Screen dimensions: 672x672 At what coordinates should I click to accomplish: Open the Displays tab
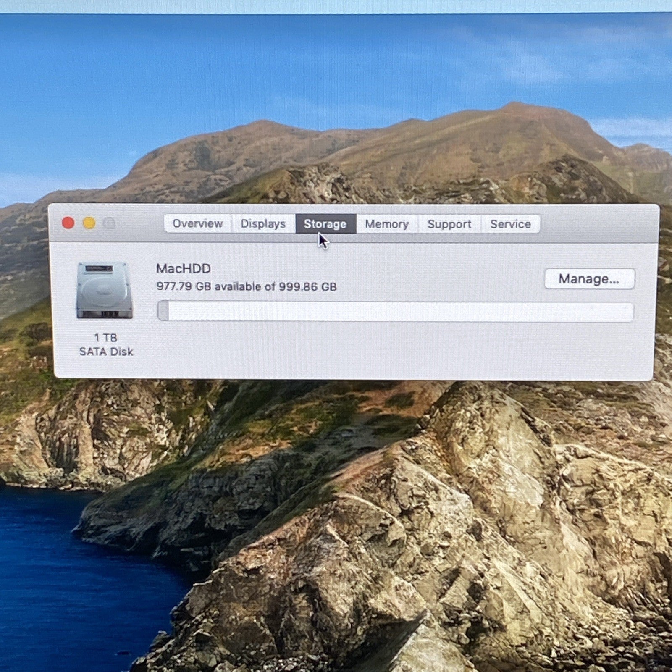tap(263, 224)
